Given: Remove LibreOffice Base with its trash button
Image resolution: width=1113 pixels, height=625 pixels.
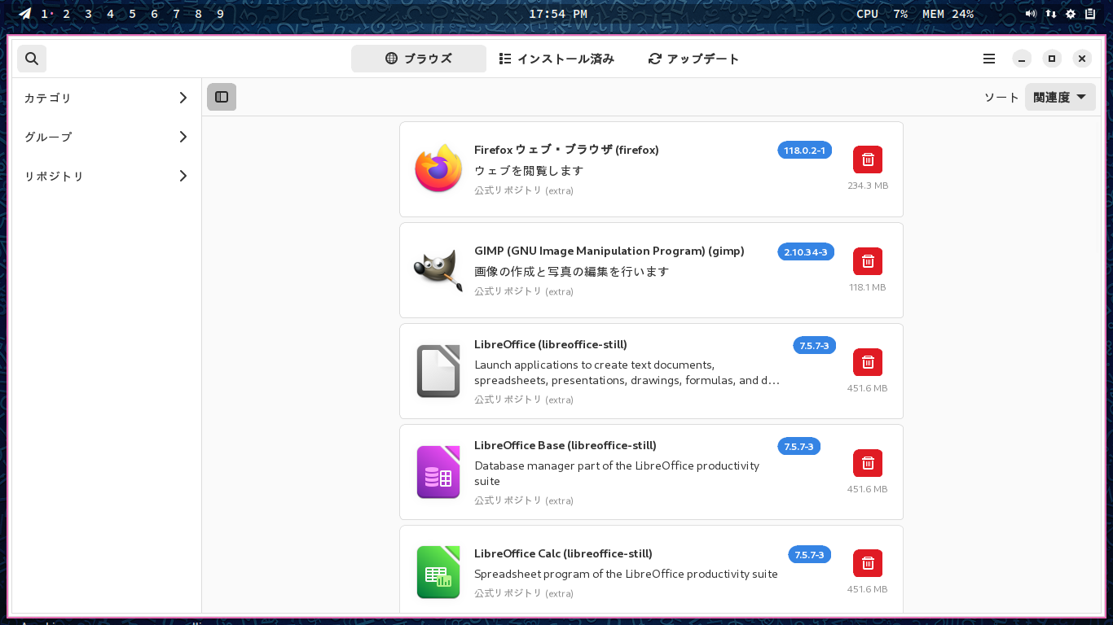Looking at the screenshot, I should [x=868, y=463].
